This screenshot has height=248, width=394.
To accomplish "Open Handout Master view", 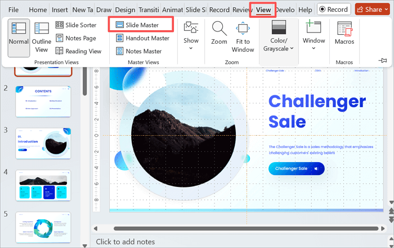I will pos(143,38).
